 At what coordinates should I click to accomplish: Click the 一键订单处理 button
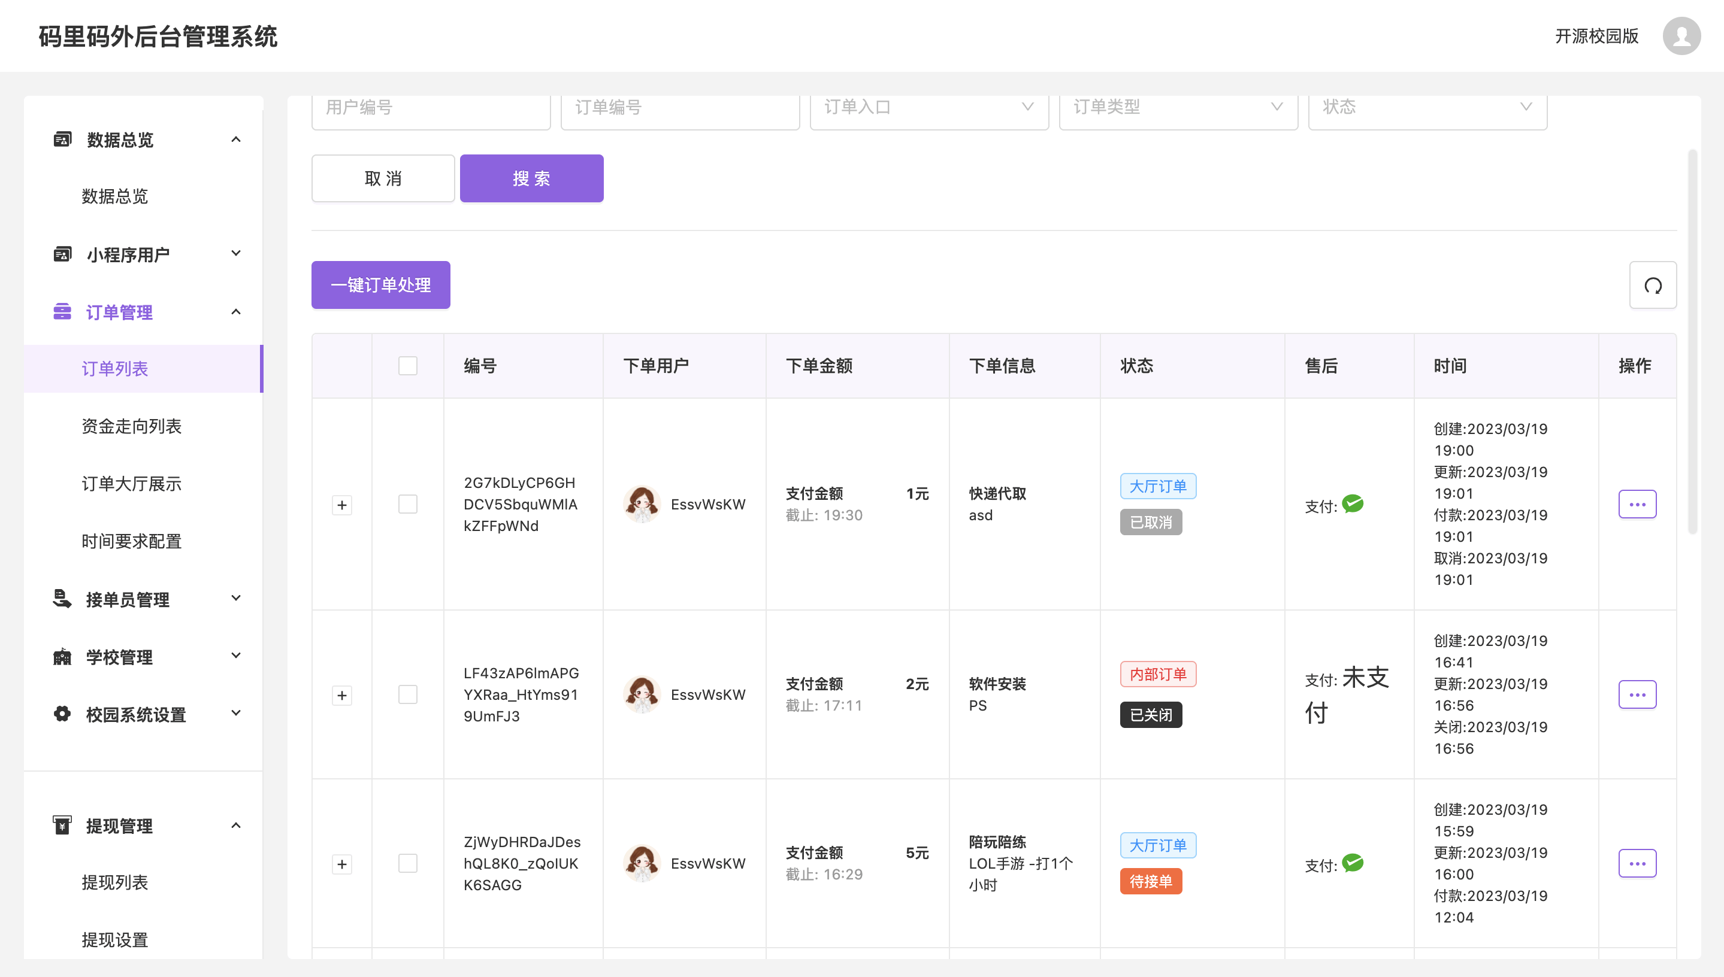[x=380, y=284]
